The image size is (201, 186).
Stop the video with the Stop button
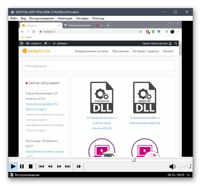31,166
